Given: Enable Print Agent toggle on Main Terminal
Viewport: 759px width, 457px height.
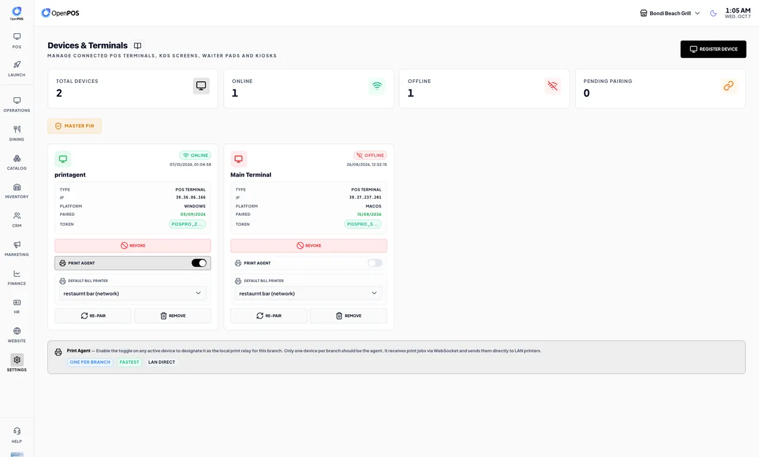Looking at the screenshot, I should point(375,263).
